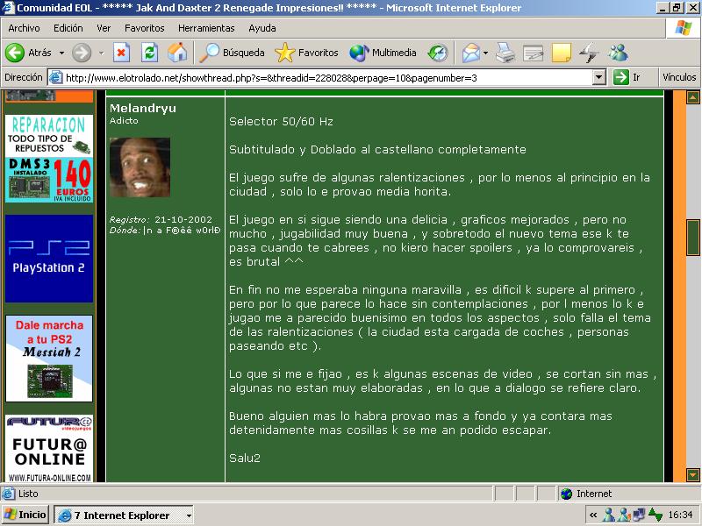Screen dimensions: 702x526
Task: Open the Melandryu username profile link
Action: (x=143, y=108)
